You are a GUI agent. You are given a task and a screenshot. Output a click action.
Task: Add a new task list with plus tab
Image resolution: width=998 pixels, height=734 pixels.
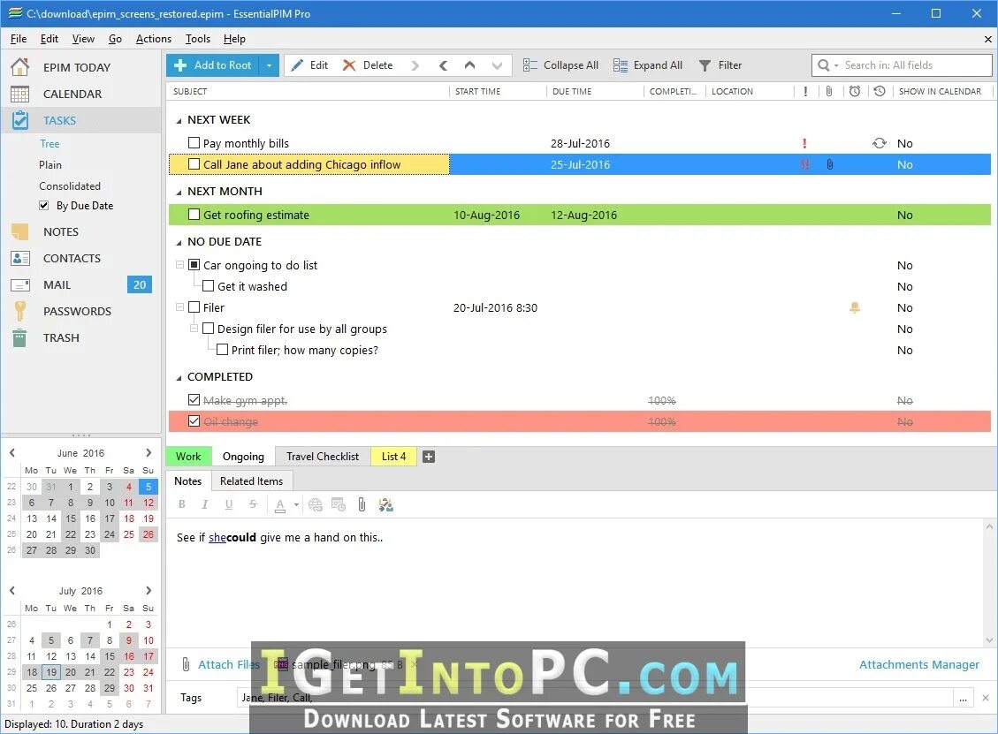tap(429, 457)
